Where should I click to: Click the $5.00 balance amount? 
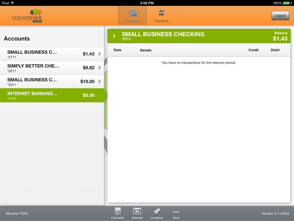pyautogui.click(x=89, y=95)
